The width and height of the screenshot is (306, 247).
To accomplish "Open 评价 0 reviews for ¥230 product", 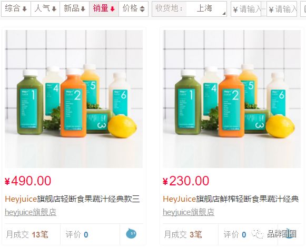I will tap(235, 234).
